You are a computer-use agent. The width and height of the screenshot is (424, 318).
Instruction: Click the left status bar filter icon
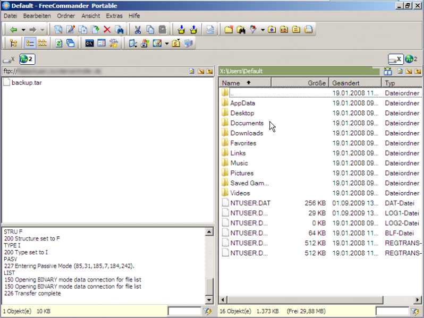coord(207,312)
